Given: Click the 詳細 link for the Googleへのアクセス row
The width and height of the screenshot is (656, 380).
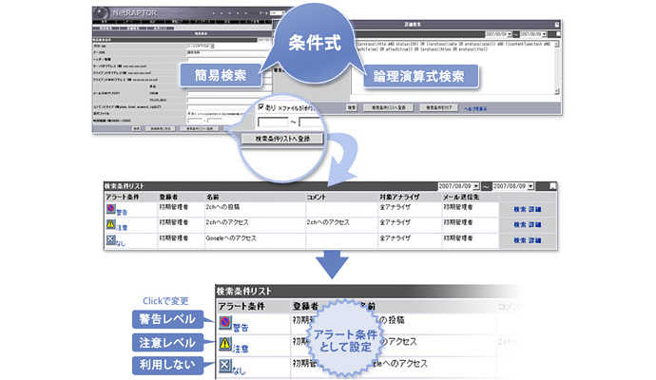Looking at the screenshot, I should coord(535,240).
